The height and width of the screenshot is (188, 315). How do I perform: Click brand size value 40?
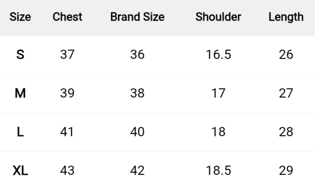tap(137, 132)
